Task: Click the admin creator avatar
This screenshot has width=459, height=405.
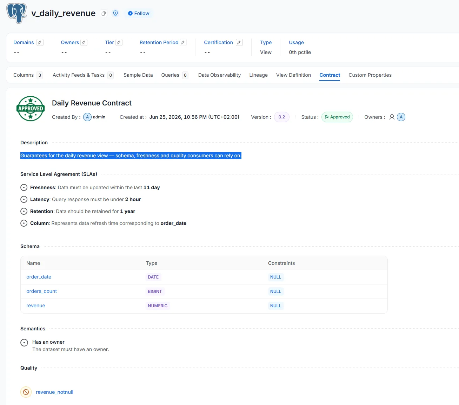Action: [87, 117]
